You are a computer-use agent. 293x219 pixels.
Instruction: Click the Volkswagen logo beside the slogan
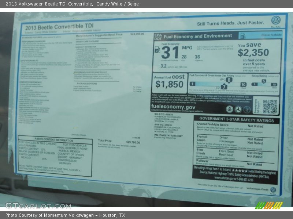tap(276, 20)
